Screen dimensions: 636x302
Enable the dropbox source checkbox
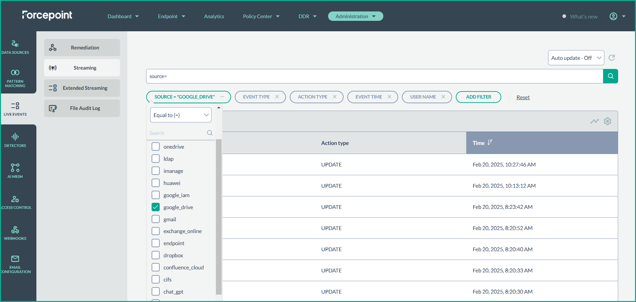tap(156, 255)
